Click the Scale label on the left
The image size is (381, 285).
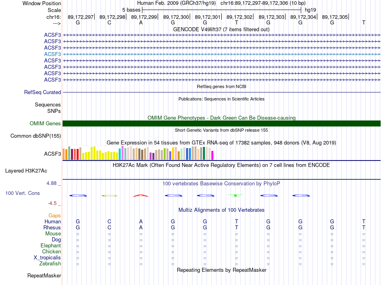(x=54, y=10)
